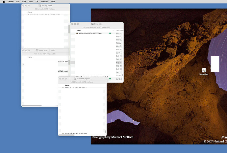Toggle sort direction chevron in Dropbox Name header
The height and width of the screenshot is (153, 227).
pyautogui.click(x=113, y=31)
